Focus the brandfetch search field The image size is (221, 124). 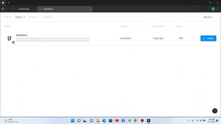(x=65, y=9)
